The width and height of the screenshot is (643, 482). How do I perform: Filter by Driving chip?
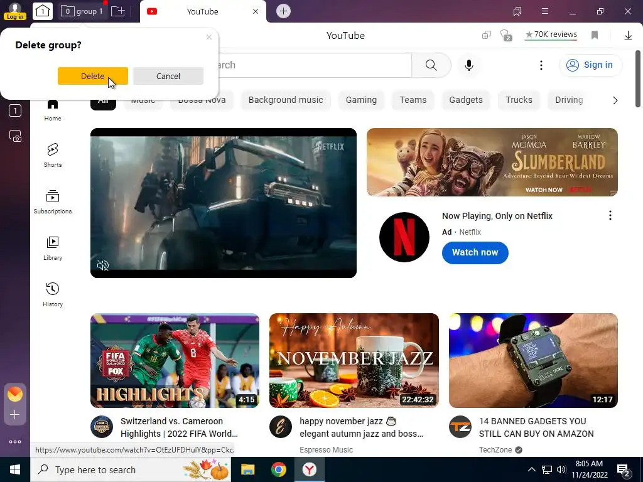(569, 100)
